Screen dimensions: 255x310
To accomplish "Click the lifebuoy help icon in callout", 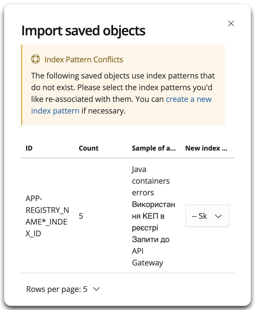I will tap(36, 59).
